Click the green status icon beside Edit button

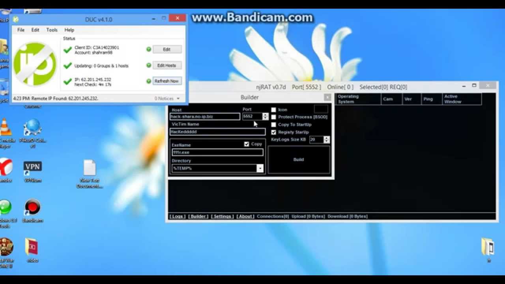[149, 49]
